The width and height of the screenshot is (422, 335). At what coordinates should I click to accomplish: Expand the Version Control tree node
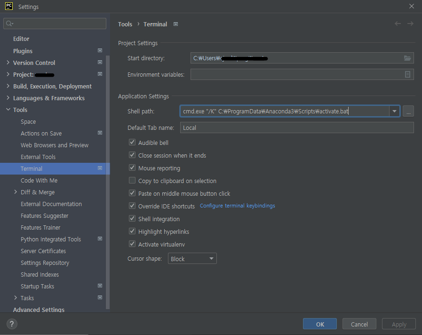(x=8, y=63)
